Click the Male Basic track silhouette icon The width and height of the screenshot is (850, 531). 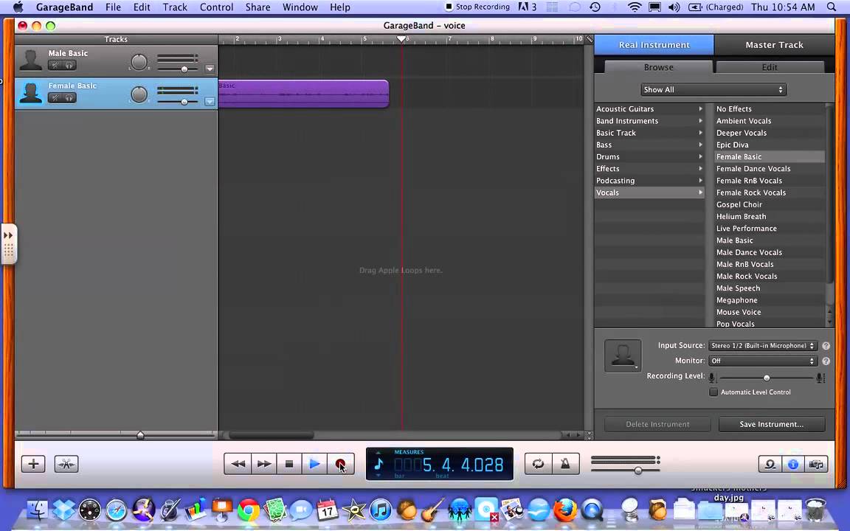click(x=30, y=60)
